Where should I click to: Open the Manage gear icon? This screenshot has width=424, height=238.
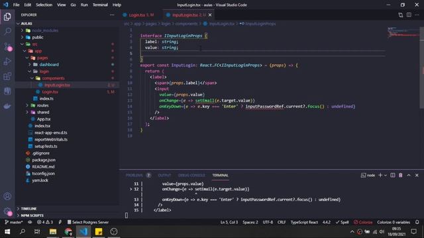(7, 212)
